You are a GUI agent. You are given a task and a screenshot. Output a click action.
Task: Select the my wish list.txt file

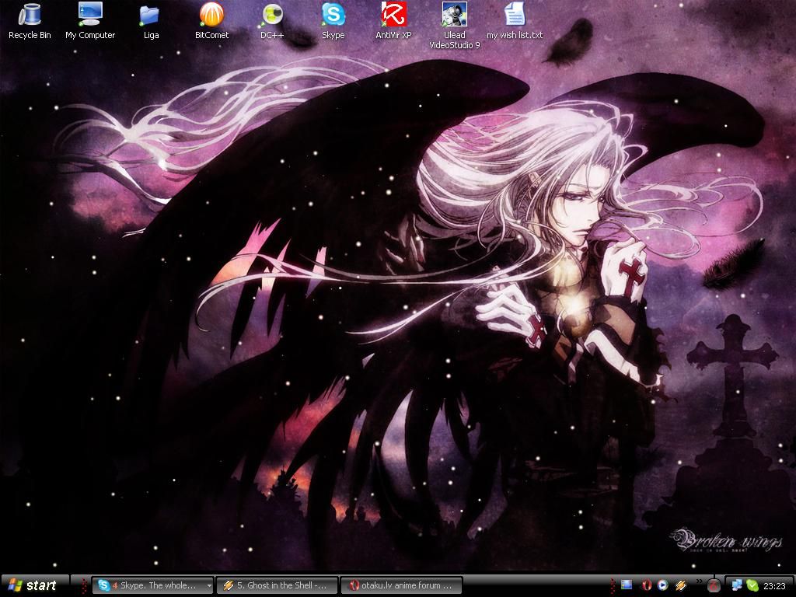point(515,21)
